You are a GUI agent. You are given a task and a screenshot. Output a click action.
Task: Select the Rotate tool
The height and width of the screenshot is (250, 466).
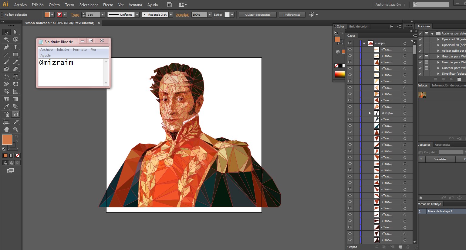[6, 77]
